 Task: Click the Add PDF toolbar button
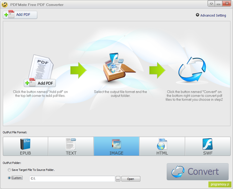(20, 15)
